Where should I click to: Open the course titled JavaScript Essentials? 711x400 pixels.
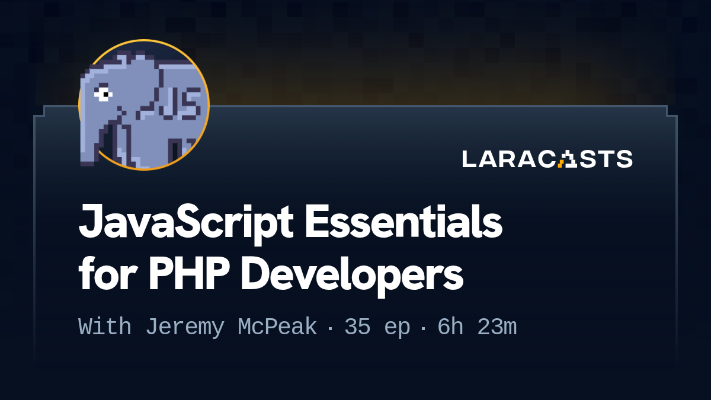[x=290, y=223]
